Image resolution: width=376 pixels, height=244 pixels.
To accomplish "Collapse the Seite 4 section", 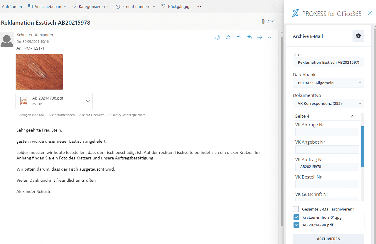I will pos(352,116).
